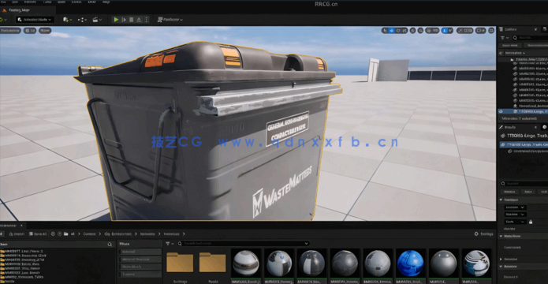This screenshot has width=548, height=284.
Task: Open the Platforms dropdown menu
Action: (x=170, y=20)
